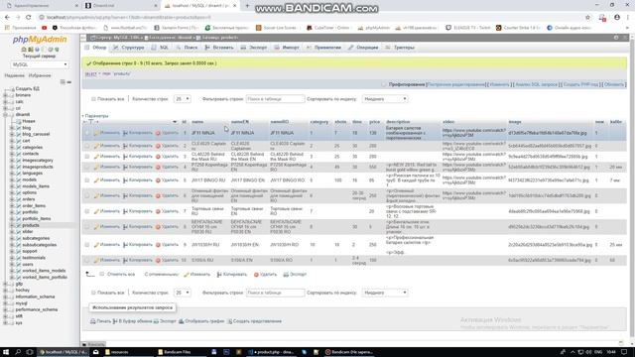This screenshot has width=635, height=357.
Task: Click upper Filter rows search field
Action: (x=275, y=99)
